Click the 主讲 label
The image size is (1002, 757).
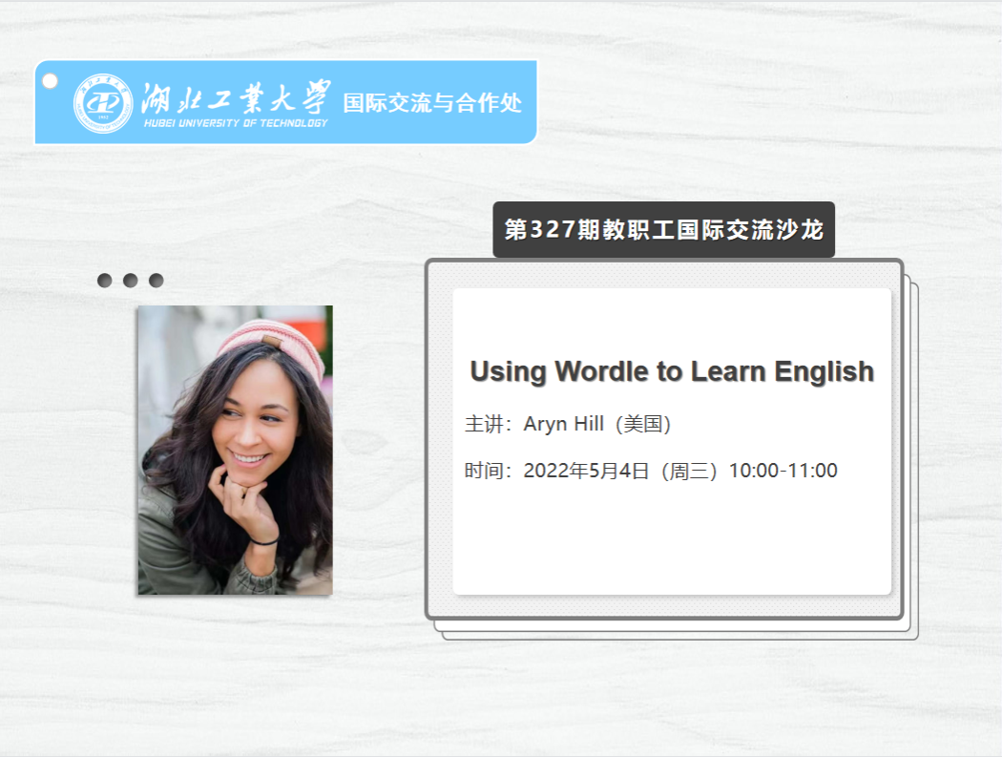pyautogui.click(x=484, y=424)
